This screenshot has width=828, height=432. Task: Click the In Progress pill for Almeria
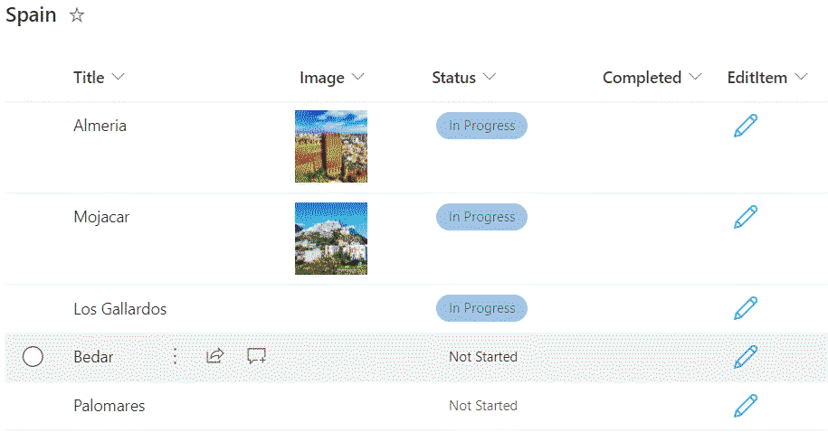(x=481, y=126)
